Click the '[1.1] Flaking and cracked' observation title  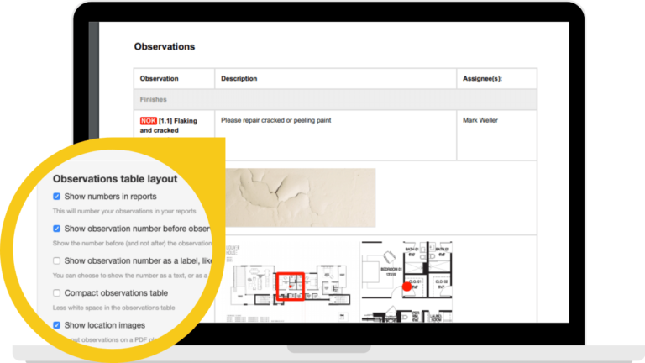click(x=169, y=125)
